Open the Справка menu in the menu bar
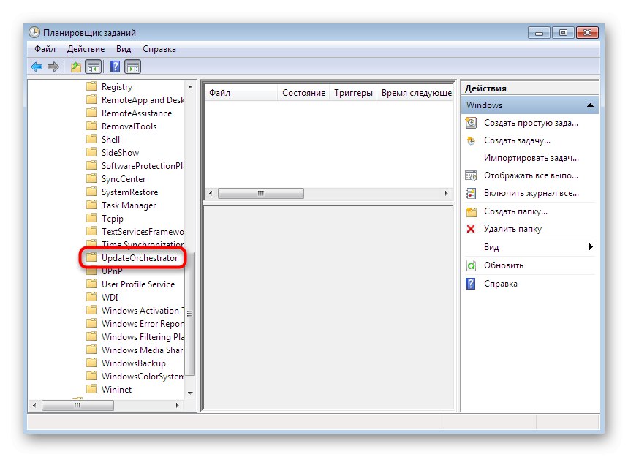The width and height of the screenshot is (628, 457). [159, 48]
